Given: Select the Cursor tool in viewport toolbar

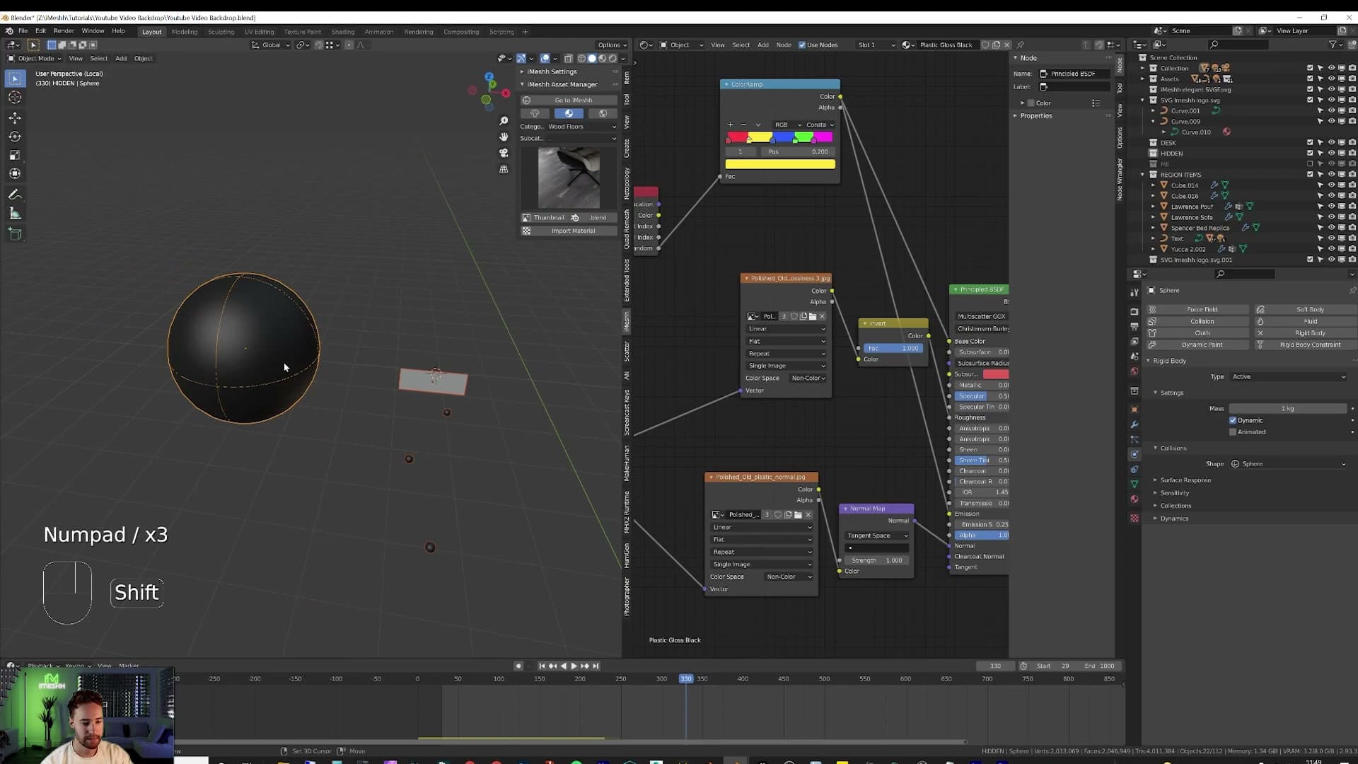Looking at the screenshot, I should point(15,98).
